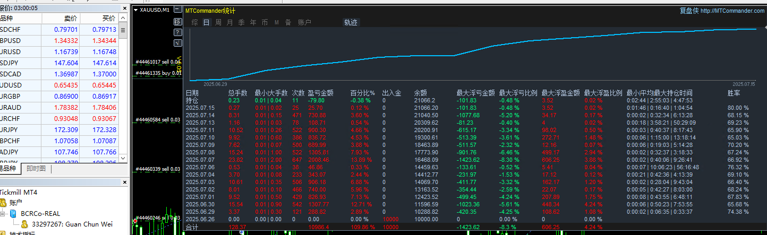767x235 pixels.
Task: Click the 账户 accounts folder icon in Navigator
Action: click(3, 203)
